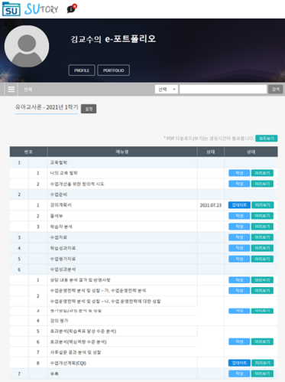Open the chat notification bubble icon
285x382 pixels.
point(71,8)
